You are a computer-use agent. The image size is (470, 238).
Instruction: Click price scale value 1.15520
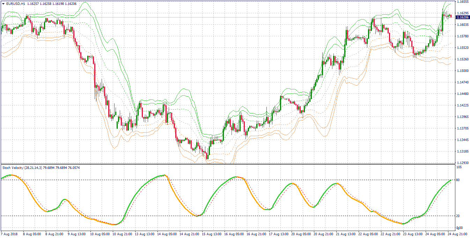point(463,48)
